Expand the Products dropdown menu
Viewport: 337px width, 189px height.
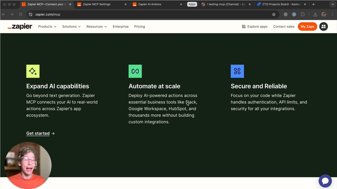pos(47,26)
